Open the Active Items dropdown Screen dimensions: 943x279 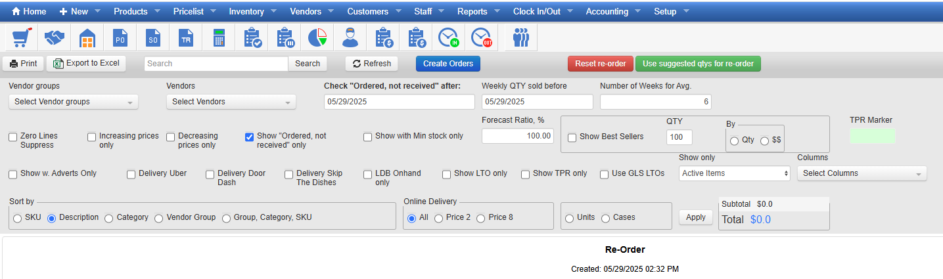point(734,173)
